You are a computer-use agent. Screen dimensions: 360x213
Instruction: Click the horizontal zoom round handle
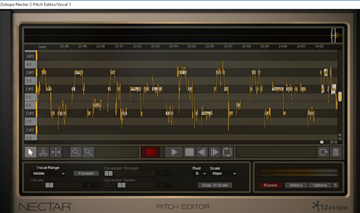pos(322,142)
